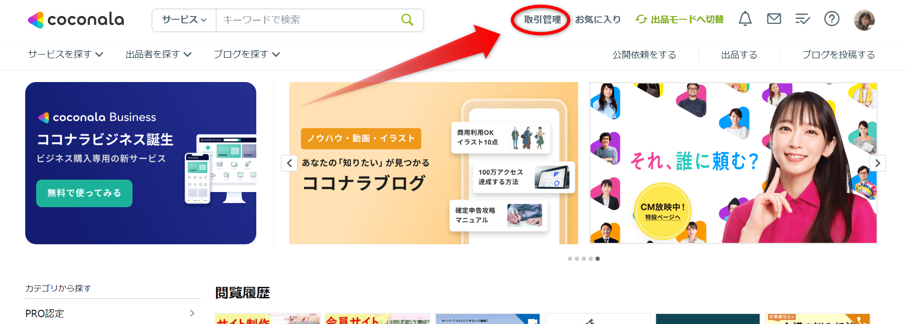Go to previous carousel slide
The width and height of the screenshot is (905, 324).
pyautogui.click(x=289, y=163)
